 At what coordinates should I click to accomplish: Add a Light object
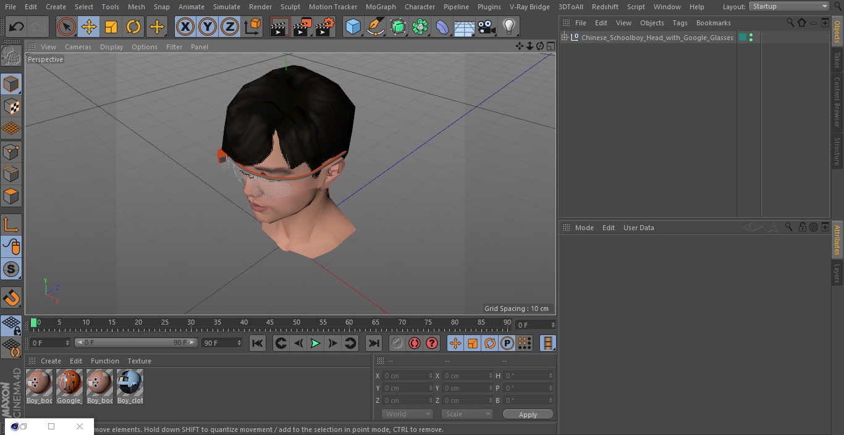click(509, 27)
